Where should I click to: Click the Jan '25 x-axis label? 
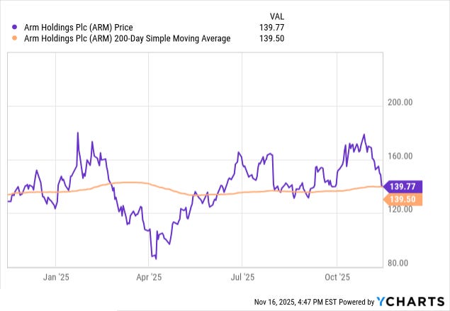coord(56,277)
